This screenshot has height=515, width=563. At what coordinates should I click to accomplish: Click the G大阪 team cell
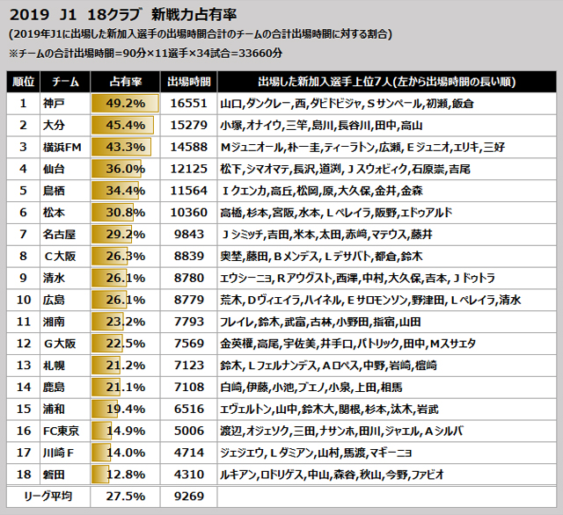tap(69, 344)
